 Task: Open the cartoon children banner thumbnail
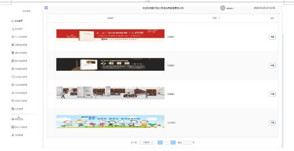(110, 122)
